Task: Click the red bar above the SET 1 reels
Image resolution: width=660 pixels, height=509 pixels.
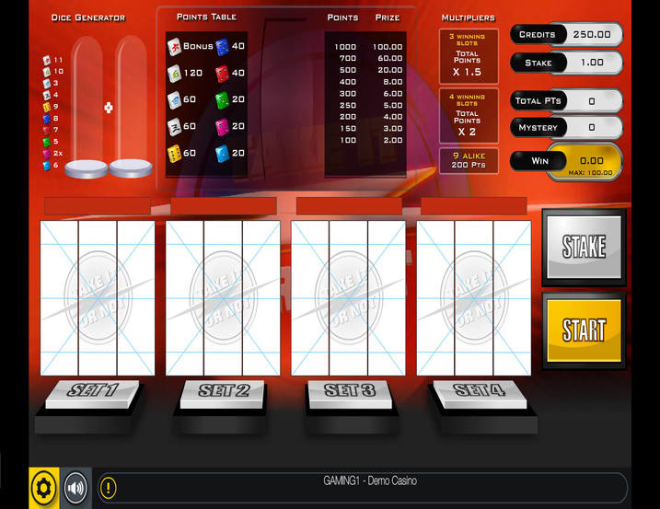Action: pos(98,206)
